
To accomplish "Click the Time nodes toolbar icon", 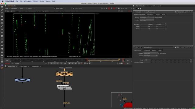I will click(x=2, y=13).
